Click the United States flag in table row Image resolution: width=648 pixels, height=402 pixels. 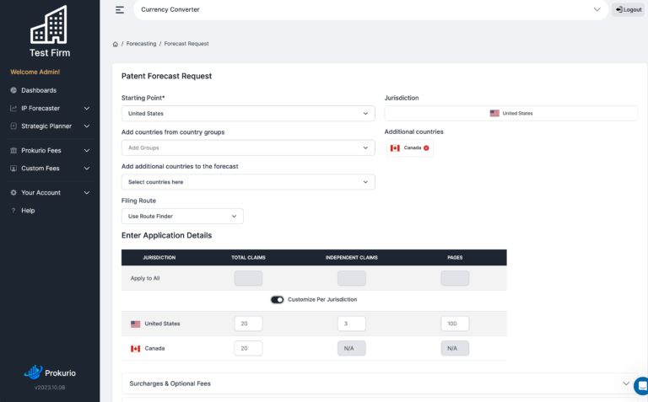click(x=136, y=324)
